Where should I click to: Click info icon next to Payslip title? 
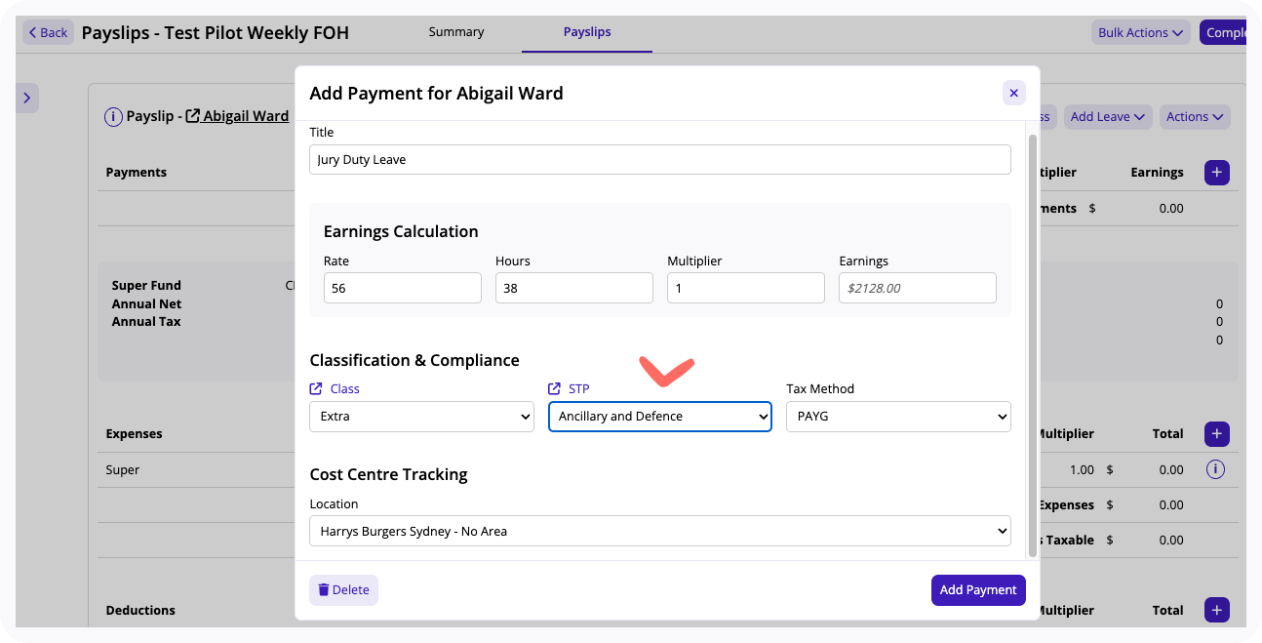point(113,116)
